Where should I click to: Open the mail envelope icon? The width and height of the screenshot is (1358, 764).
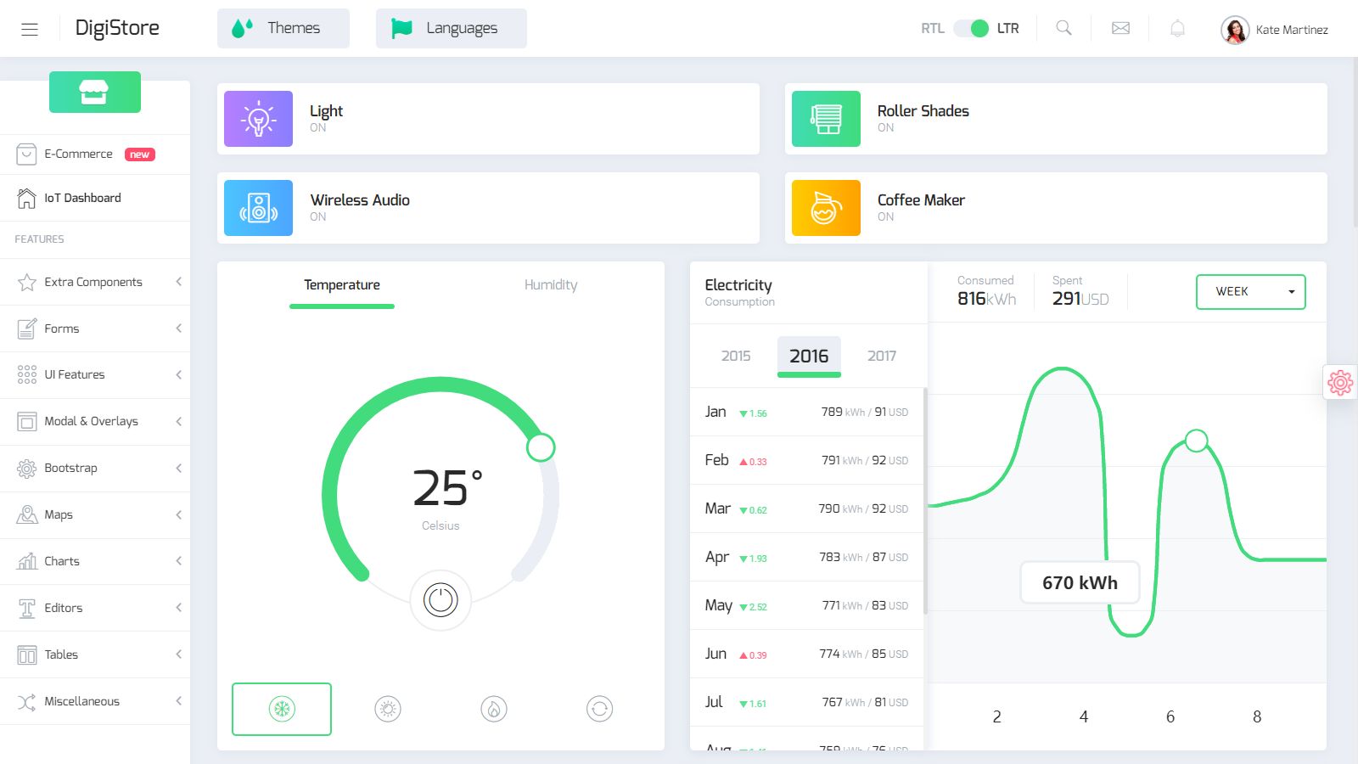(1121, 28)
